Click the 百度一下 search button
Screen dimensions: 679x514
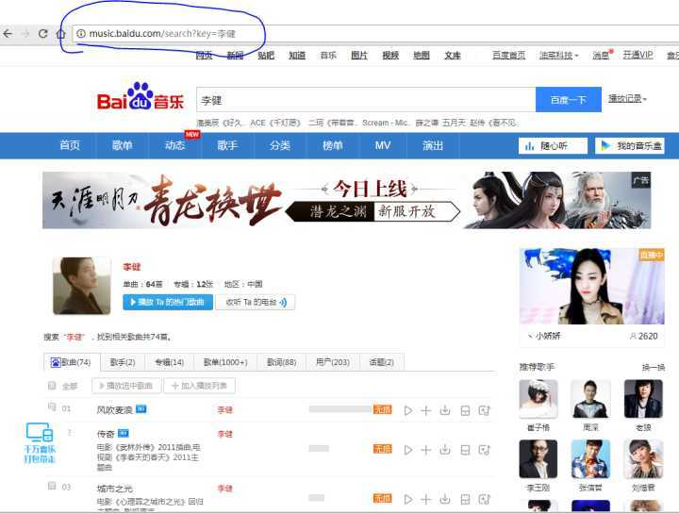(569, 100)
